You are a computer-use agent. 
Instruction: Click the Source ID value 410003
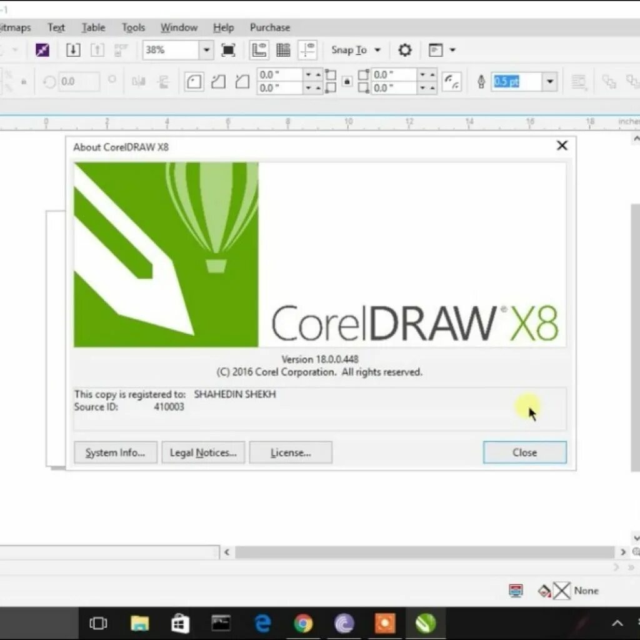169,407
